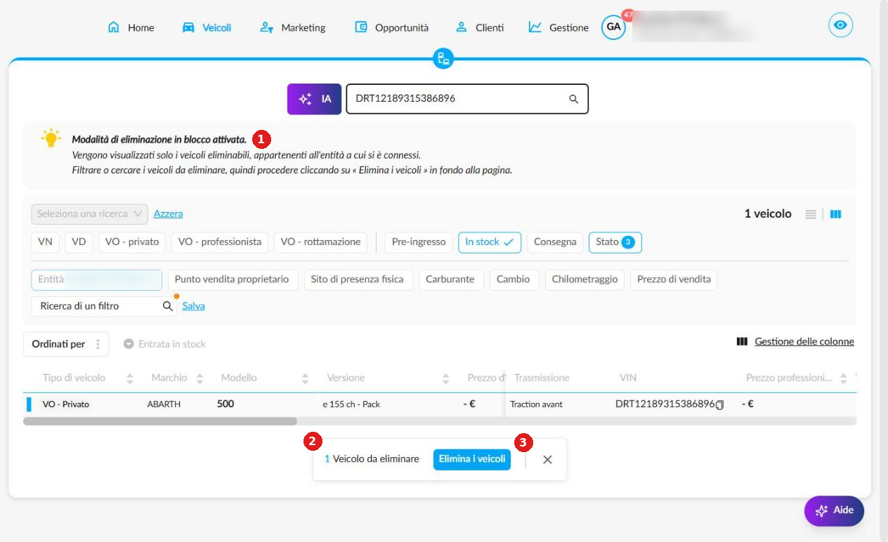888x542 pixels.
Task: Open the Gestione menu
Action: (559, 28)
